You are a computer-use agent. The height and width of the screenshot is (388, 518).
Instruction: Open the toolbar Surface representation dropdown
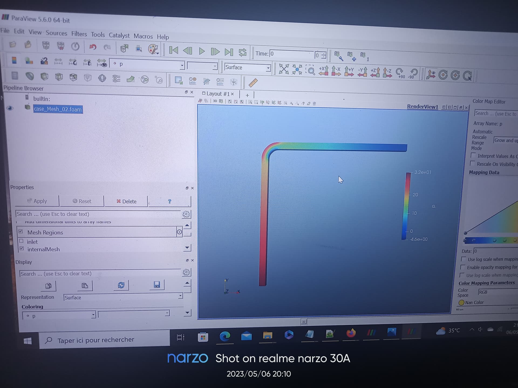click(x=248, y=67)
